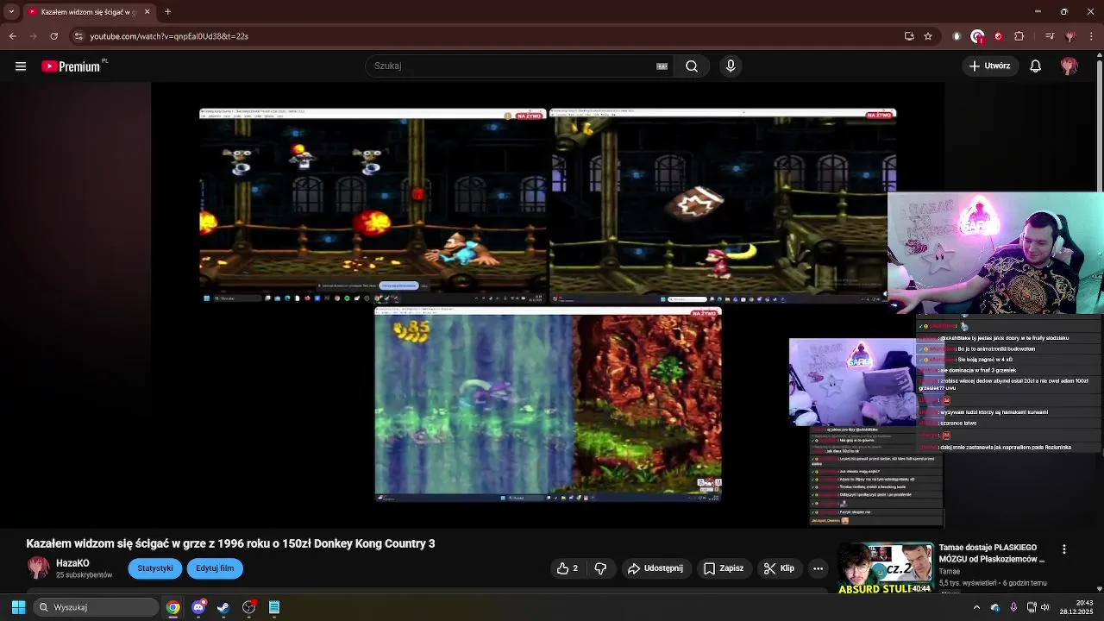Open more actions under the video
This screenshot has height=621, width=1104.
point(818,568)
